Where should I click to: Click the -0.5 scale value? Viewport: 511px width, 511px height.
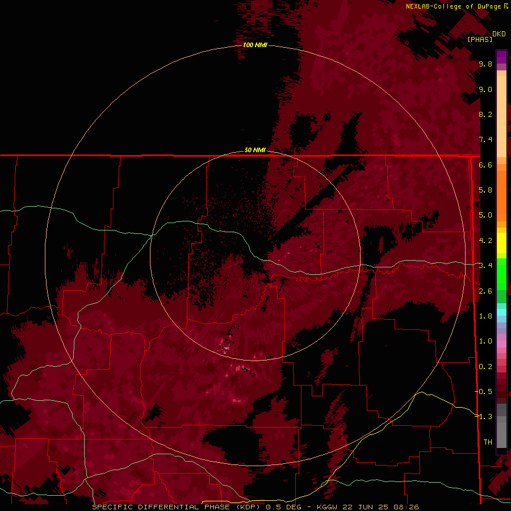tap(484, 392)
